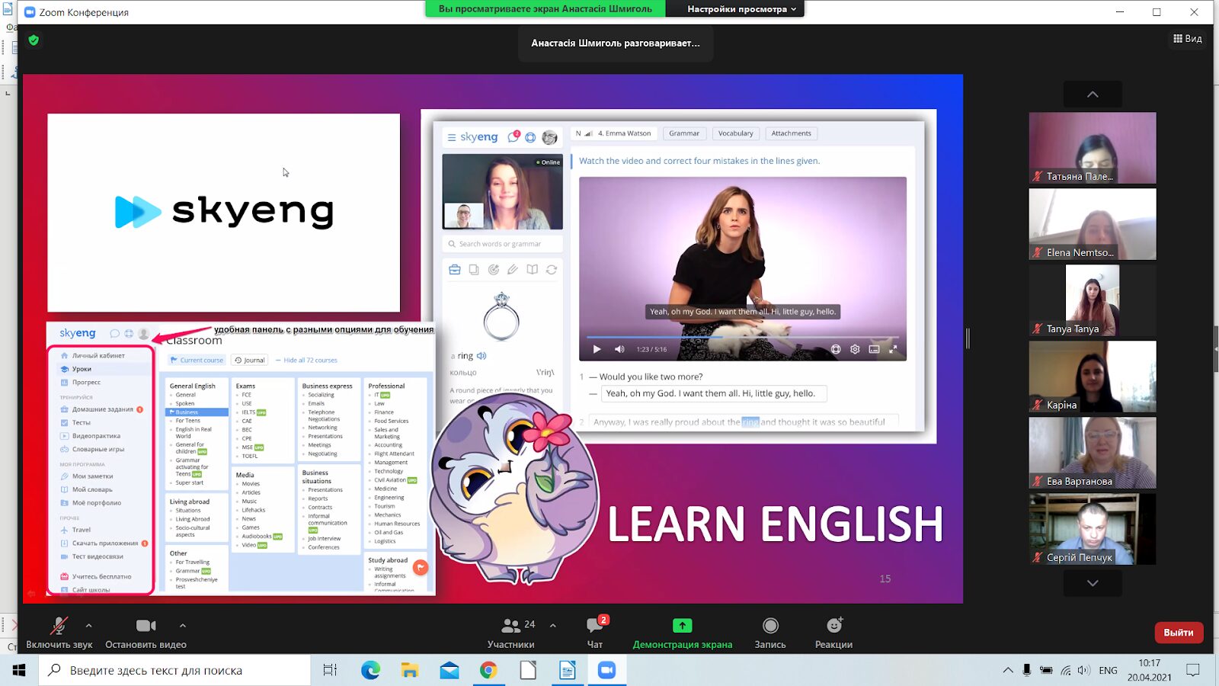Click the green encryption shield icon

tap(34, 40)
